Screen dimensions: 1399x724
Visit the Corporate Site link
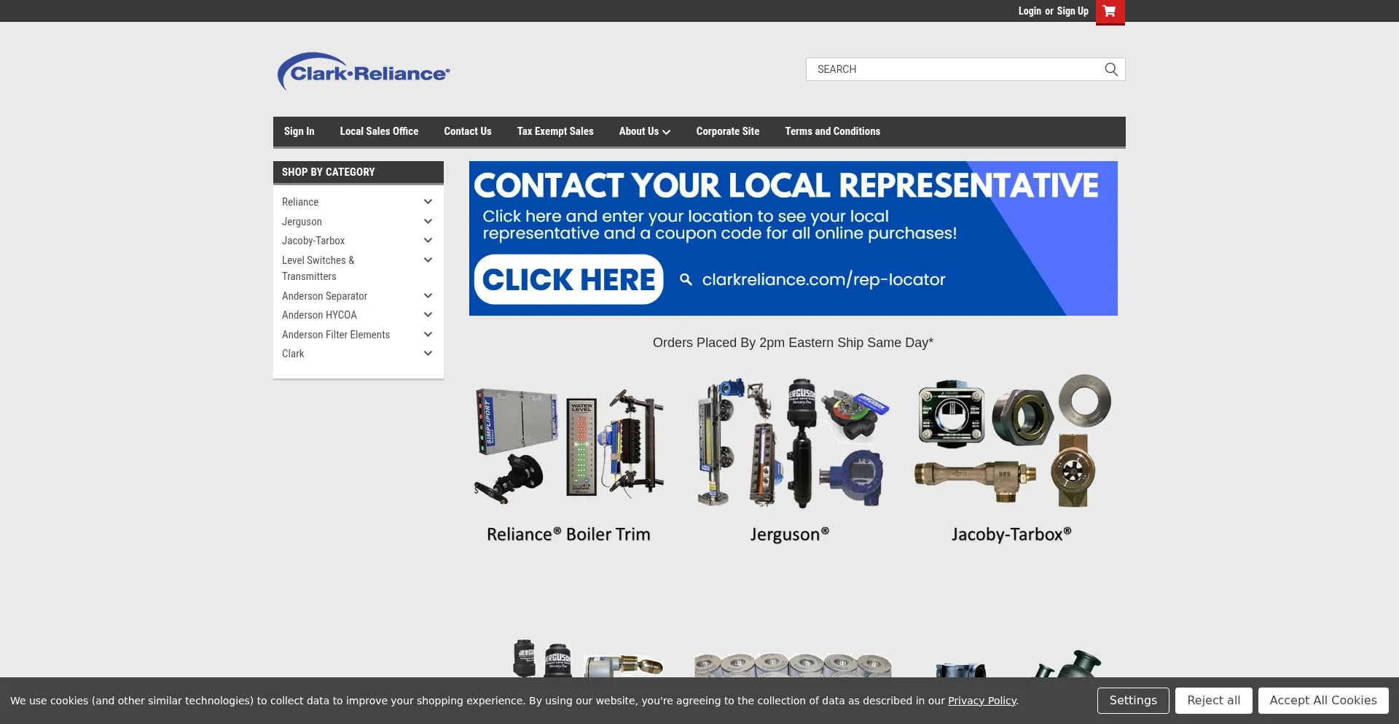click(727, 131)
